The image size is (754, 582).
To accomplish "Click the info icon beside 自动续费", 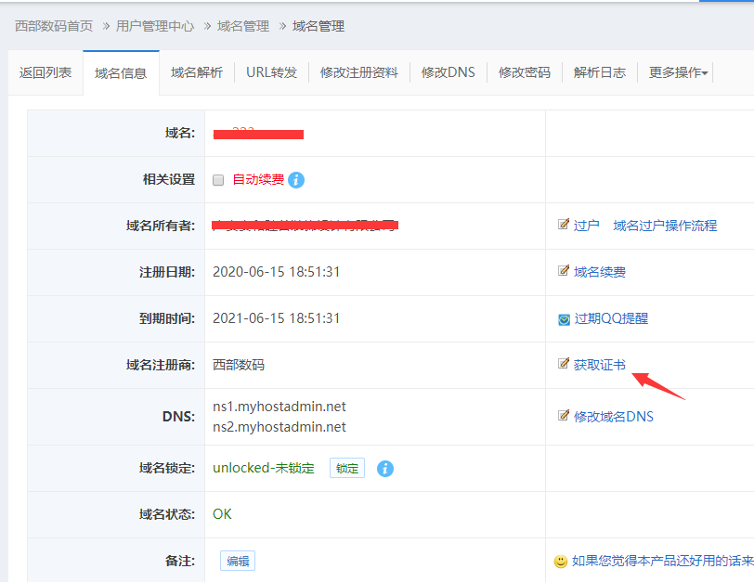I will pyautogui.click(x=296, y=180).
